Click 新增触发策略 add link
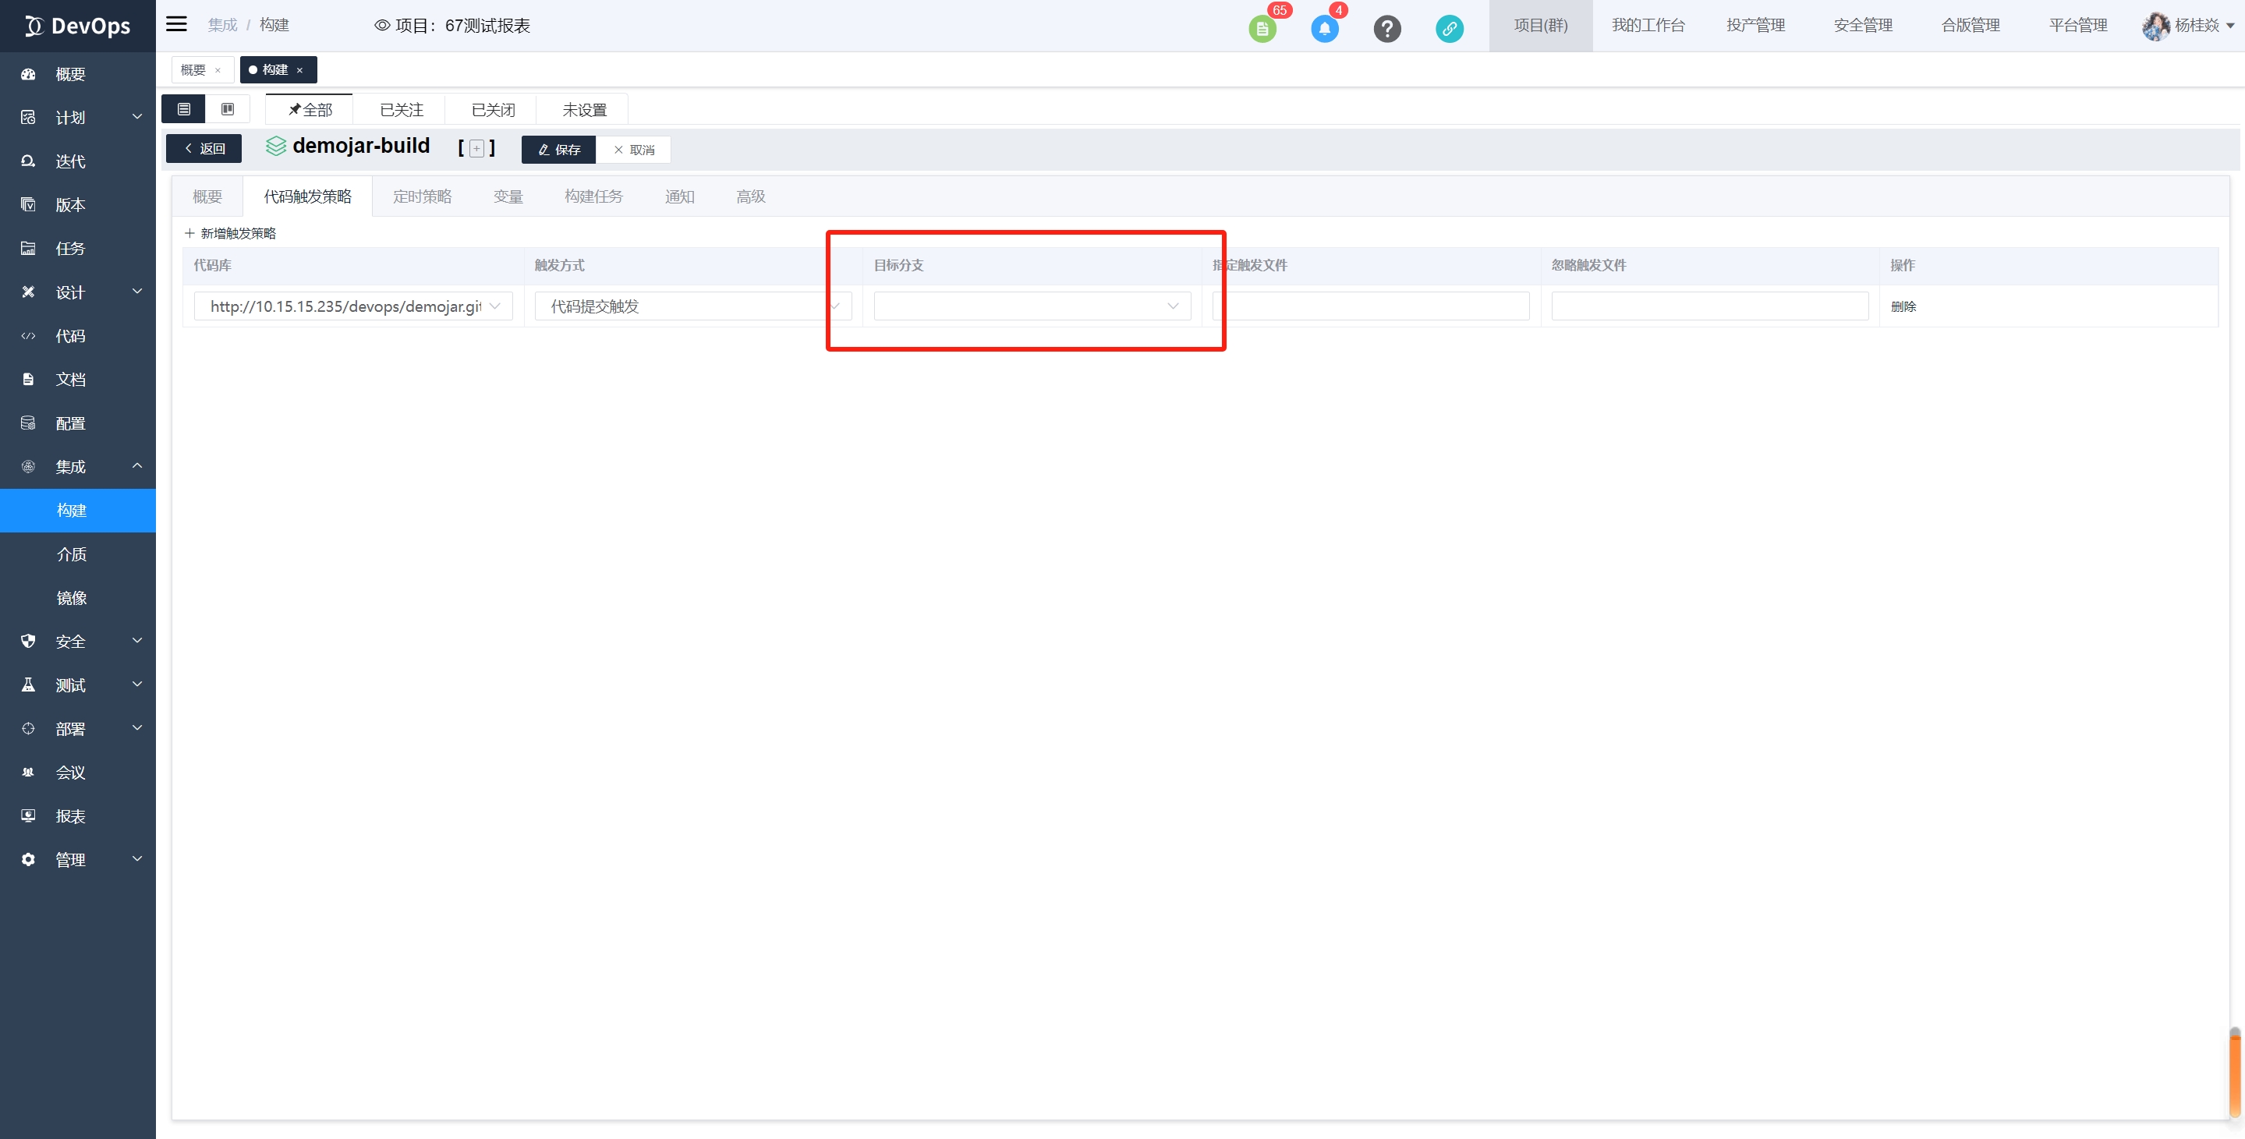This screenshot has height=1139, width=2245. [230, 234]
